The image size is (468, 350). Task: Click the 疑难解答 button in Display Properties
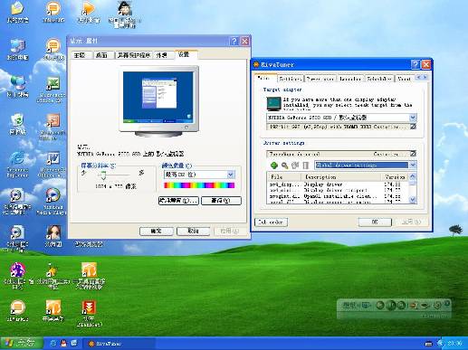[178, 201]
